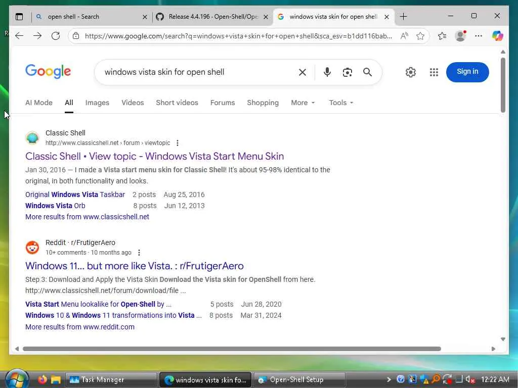Open More results from www.reddit.com
Viewport: 518px width, 388px height.
(80, 327)
